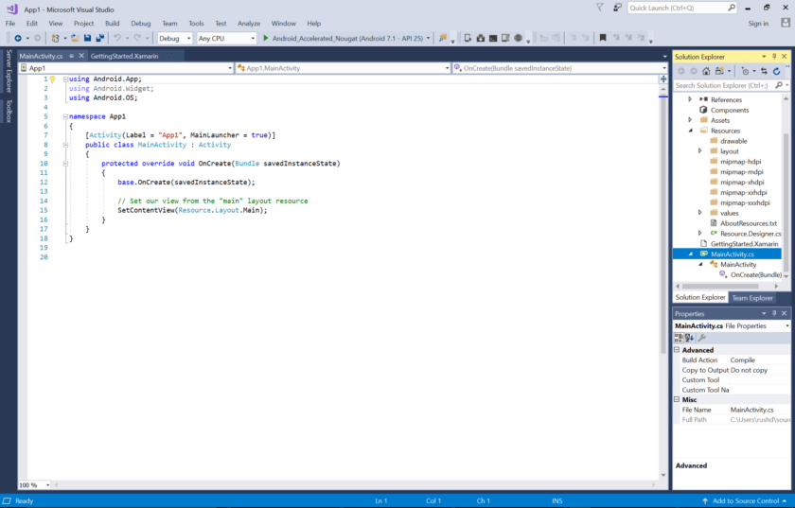Click the New Project toolbar icon
Screen dimensions: 795x508
(x=56, y=38)
